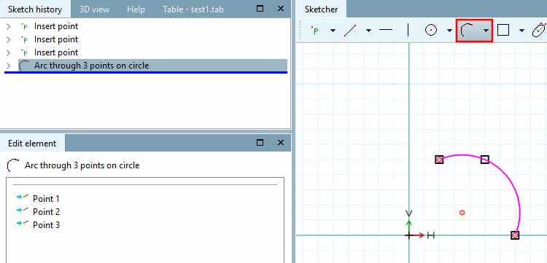Maximize the Edit element panel
The image size is (547, 263).
(260, 142)
